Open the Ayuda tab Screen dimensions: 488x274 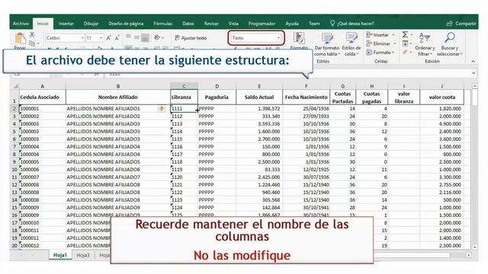(291, 24)
